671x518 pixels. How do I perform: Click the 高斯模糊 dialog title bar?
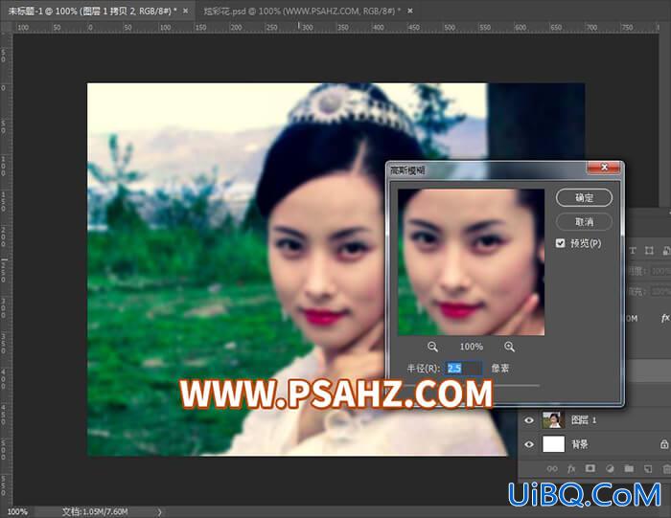pyautogui.click(x=487, y=170)
